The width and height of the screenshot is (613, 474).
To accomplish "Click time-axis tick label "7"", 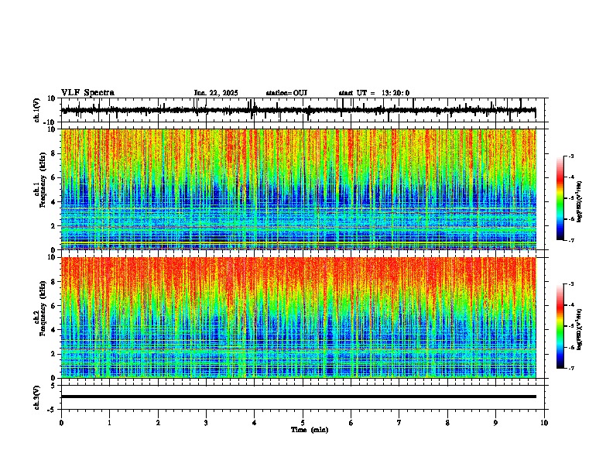I will click(x=399, y=423).
